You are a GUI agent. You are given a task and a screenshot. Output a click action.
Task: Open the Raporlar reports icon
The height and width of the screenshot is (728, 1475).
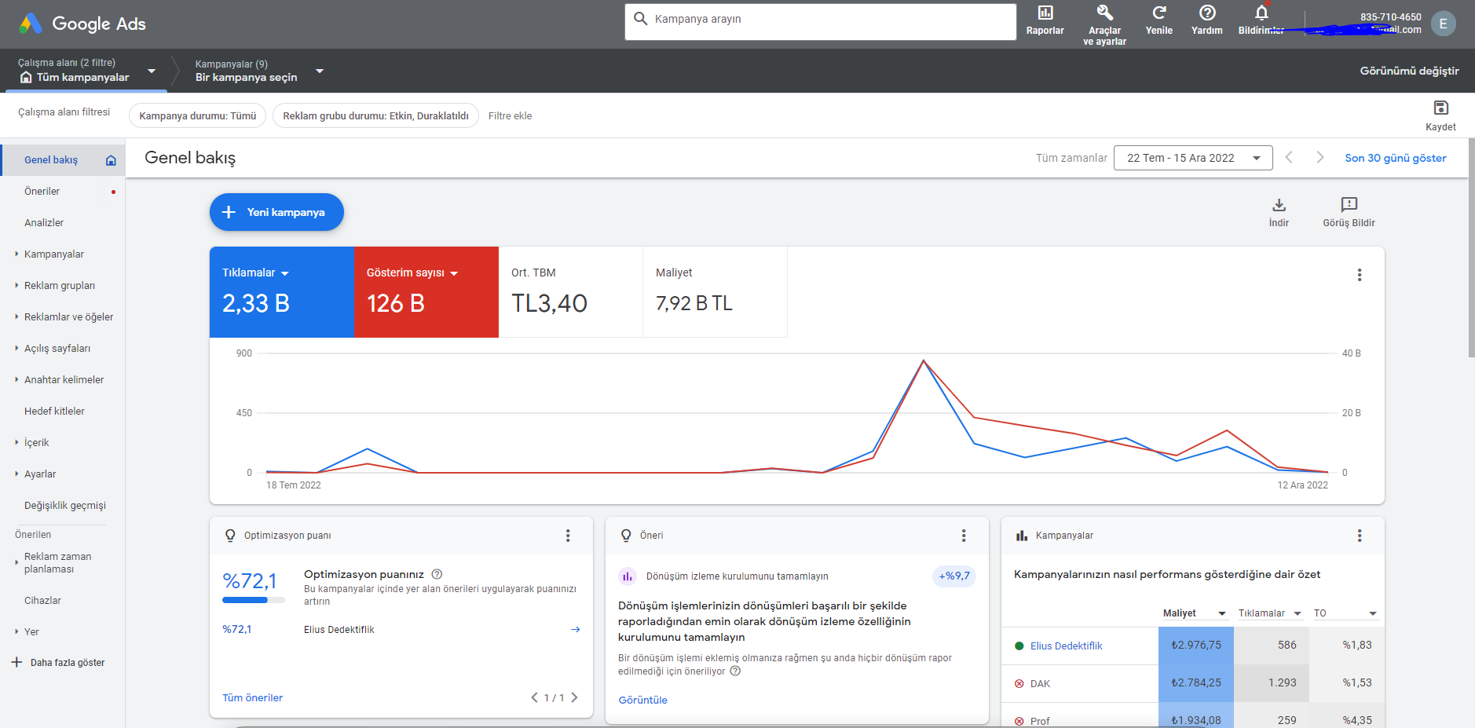point(1045,13)
